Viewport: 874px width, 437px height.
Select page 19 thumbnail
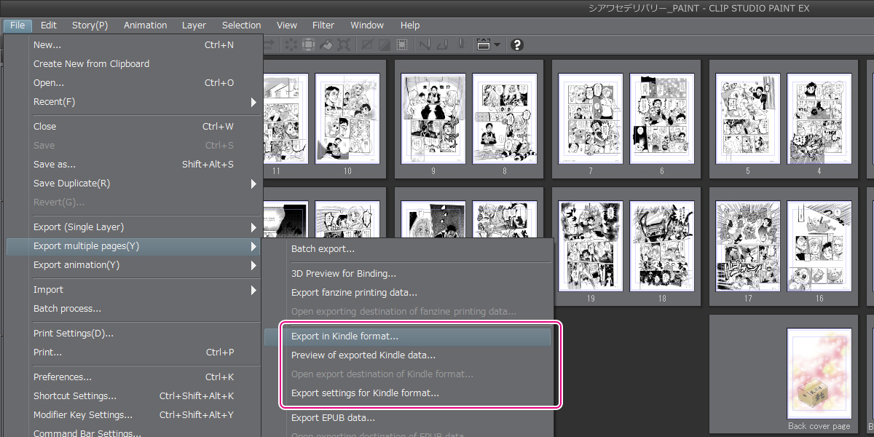pyautogui.click(x=591, y=246)
